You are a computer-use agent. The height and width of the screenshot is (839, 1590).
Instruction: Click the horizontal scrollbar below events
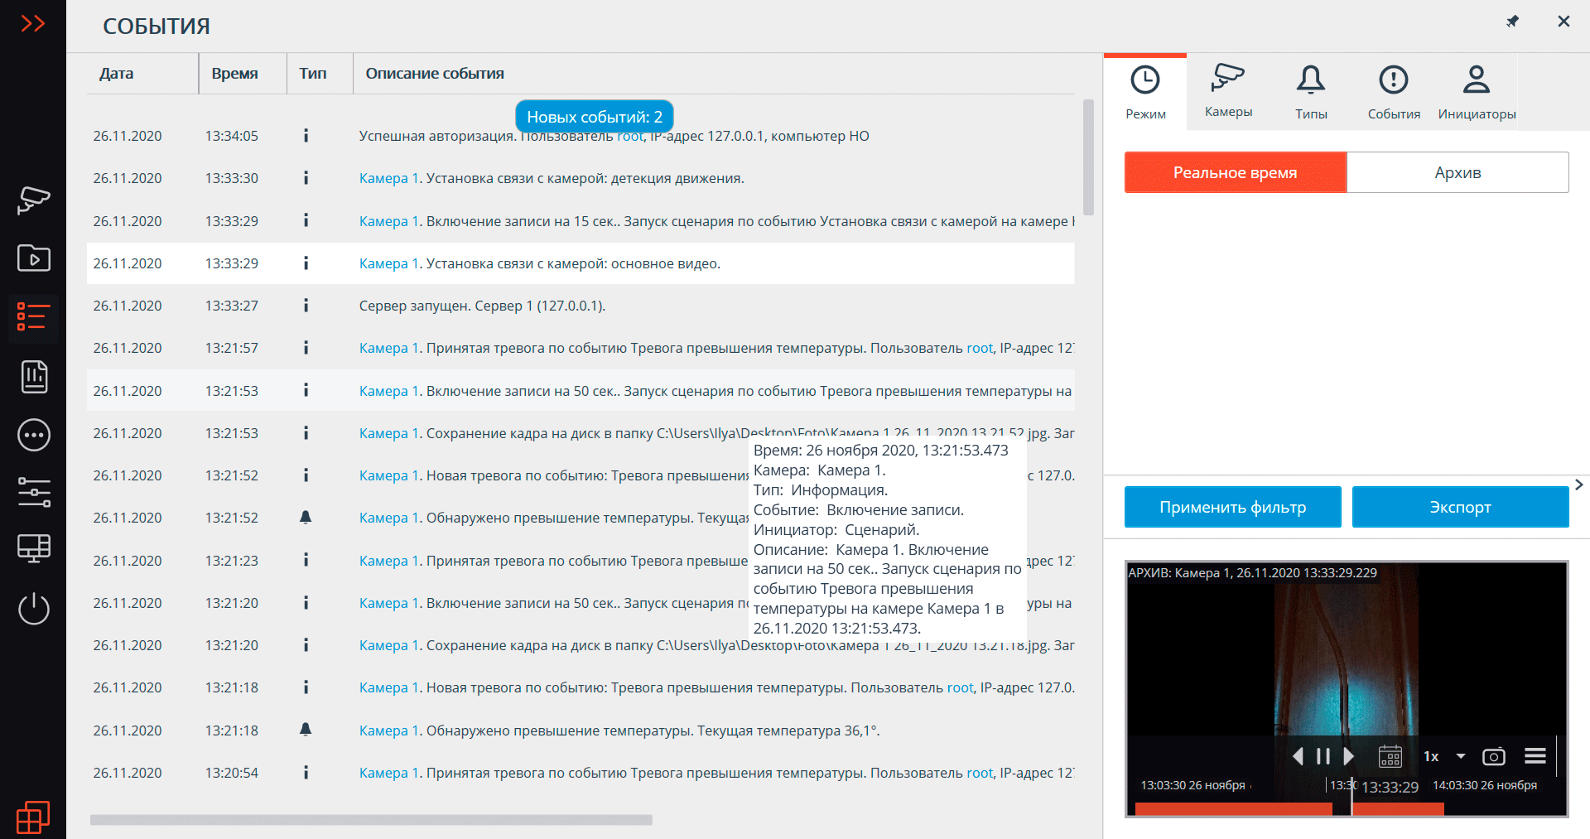click(371, 820)
